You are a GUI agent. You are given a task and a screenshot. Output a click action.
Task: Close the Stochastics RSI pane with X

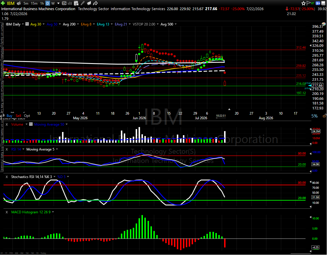tap(7, 177)
